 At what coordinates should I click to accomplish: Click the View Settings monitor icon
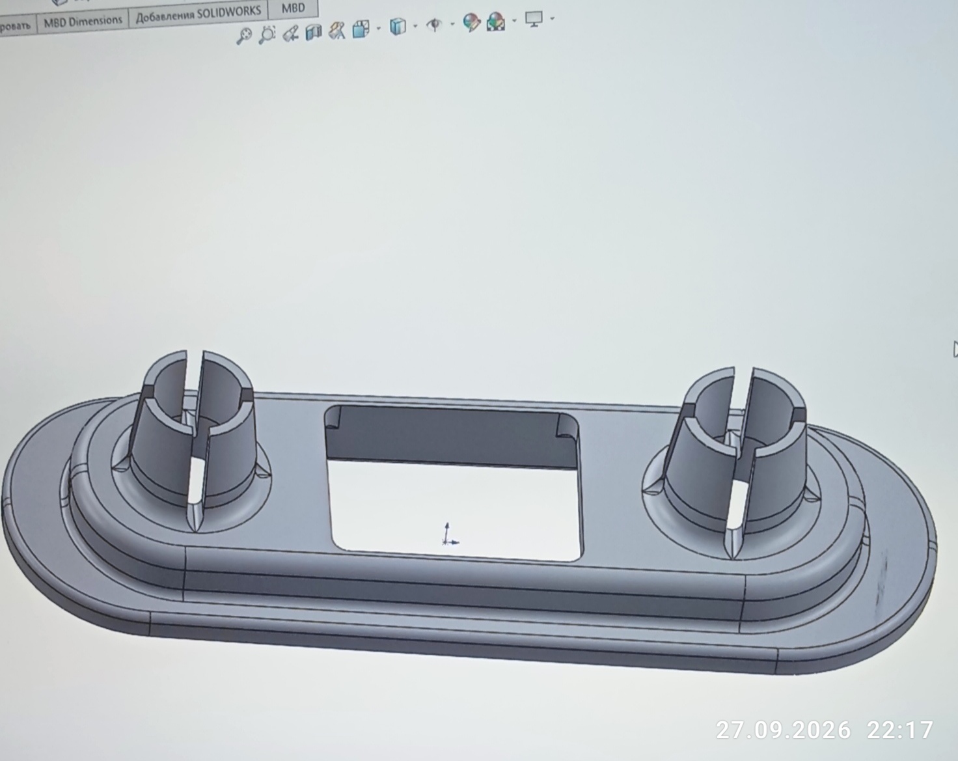(x=534, y=20)
